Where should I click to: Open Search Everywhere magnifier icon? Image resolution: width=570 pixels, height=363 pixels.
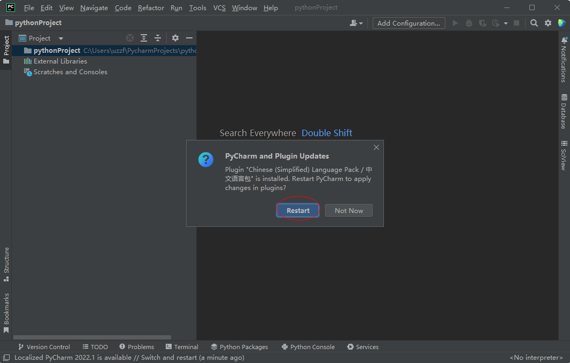pos(534,23)
